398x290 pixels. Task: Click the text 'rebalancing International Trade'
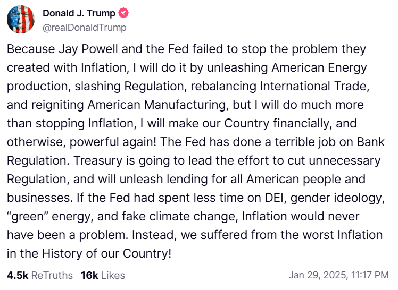click(x=279, y=86)
